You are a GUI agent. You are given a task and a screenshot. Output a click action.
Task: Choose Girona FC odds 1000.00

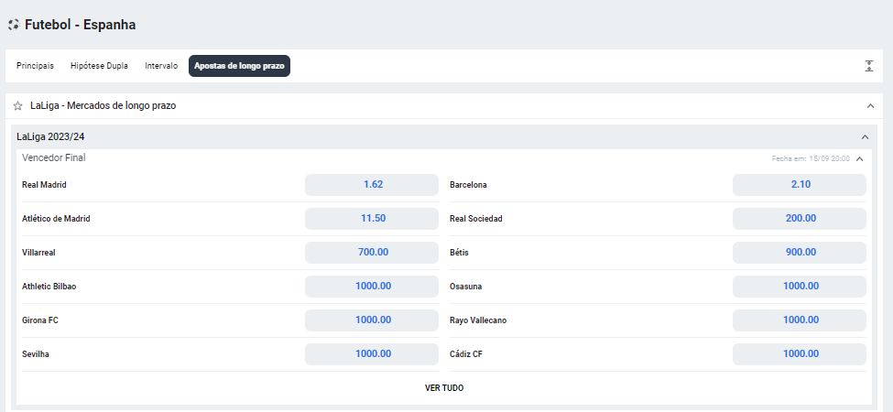(372, 320)
